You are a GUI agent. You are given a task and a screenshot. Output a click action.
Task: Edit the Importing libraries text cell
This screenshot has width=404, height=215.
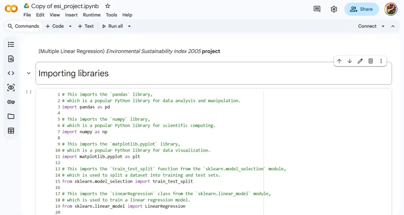pos(360,61)
